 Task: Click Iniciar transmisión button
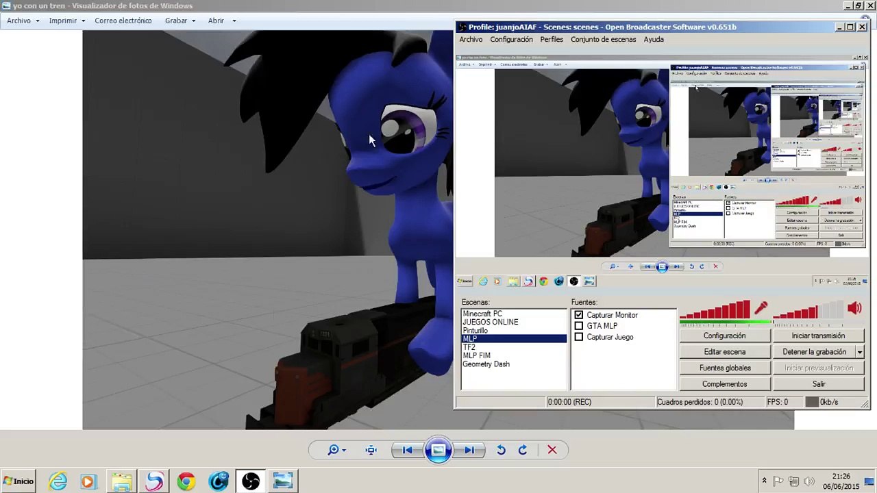point(818,336)
